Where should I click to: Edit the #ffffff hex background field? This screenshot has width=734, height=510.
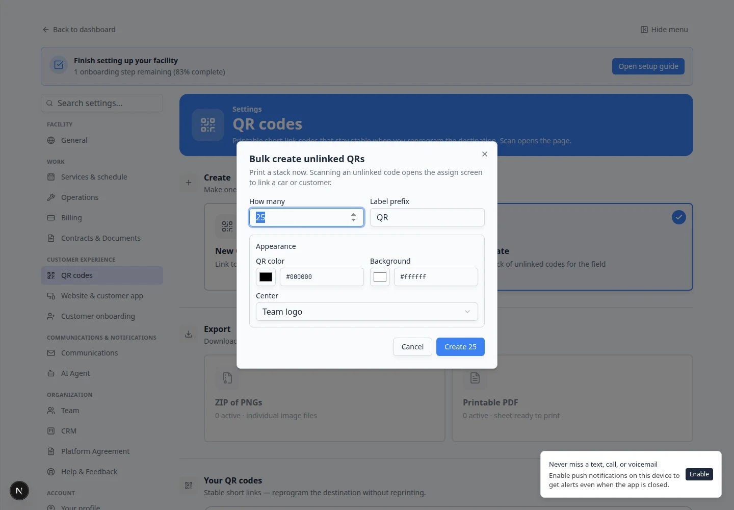point(436,277)
